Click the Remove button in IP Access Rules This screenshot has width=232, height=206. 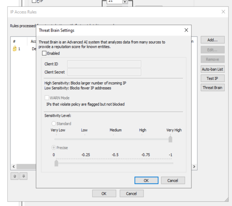coord(213,59)
